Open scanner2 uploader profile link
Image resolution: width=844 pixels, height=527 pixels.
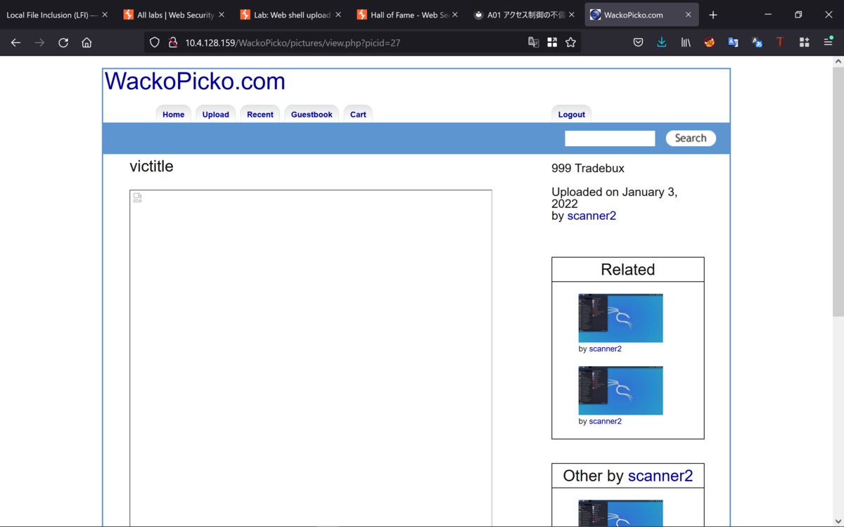click(x=592, y=216)
